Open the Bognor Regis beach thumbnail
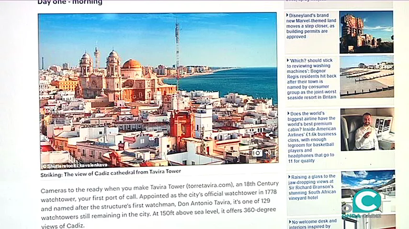This screenshot has height=229, width=409. 367,77
